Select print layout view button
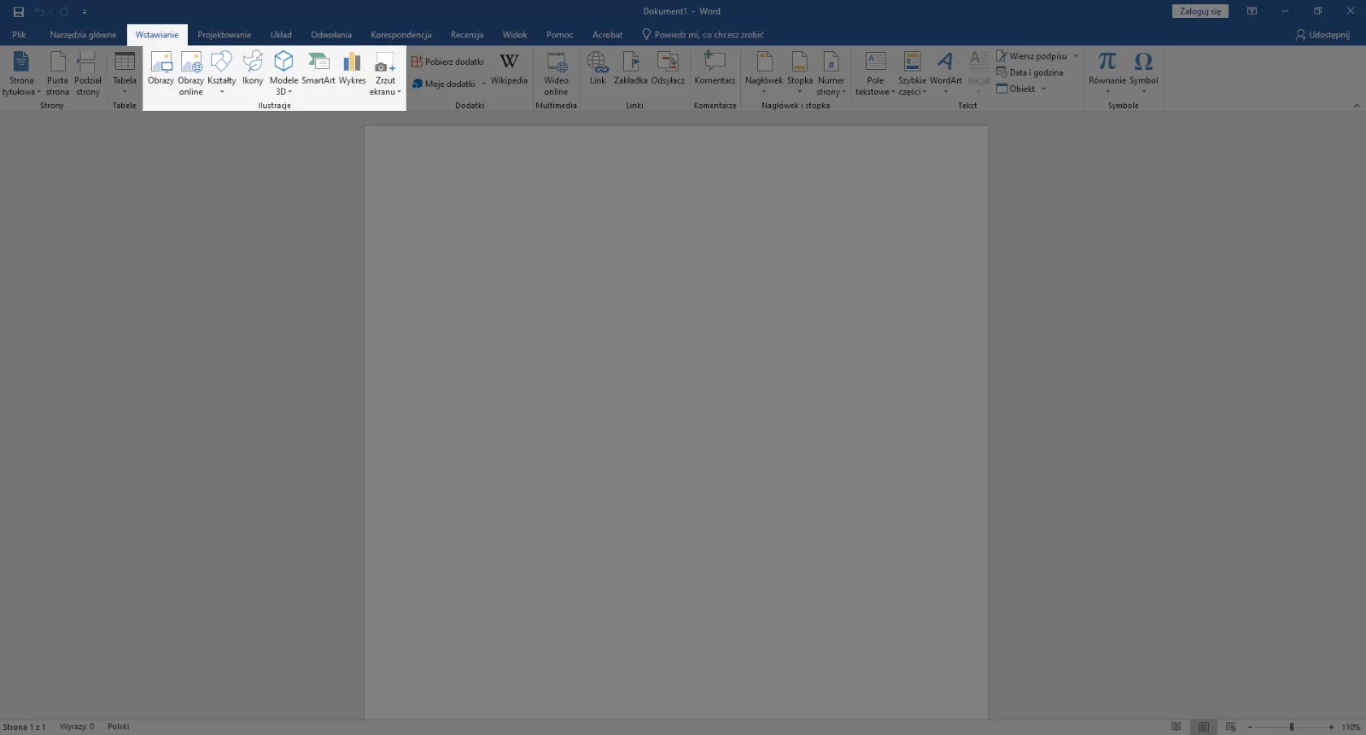1366x735 pixels. pyautogui.click(x=1204, y=726)
